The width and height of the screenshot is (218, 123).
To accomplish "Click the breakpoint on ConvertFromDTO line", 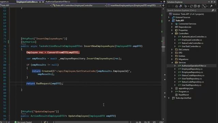I will (x=53, y=52).
